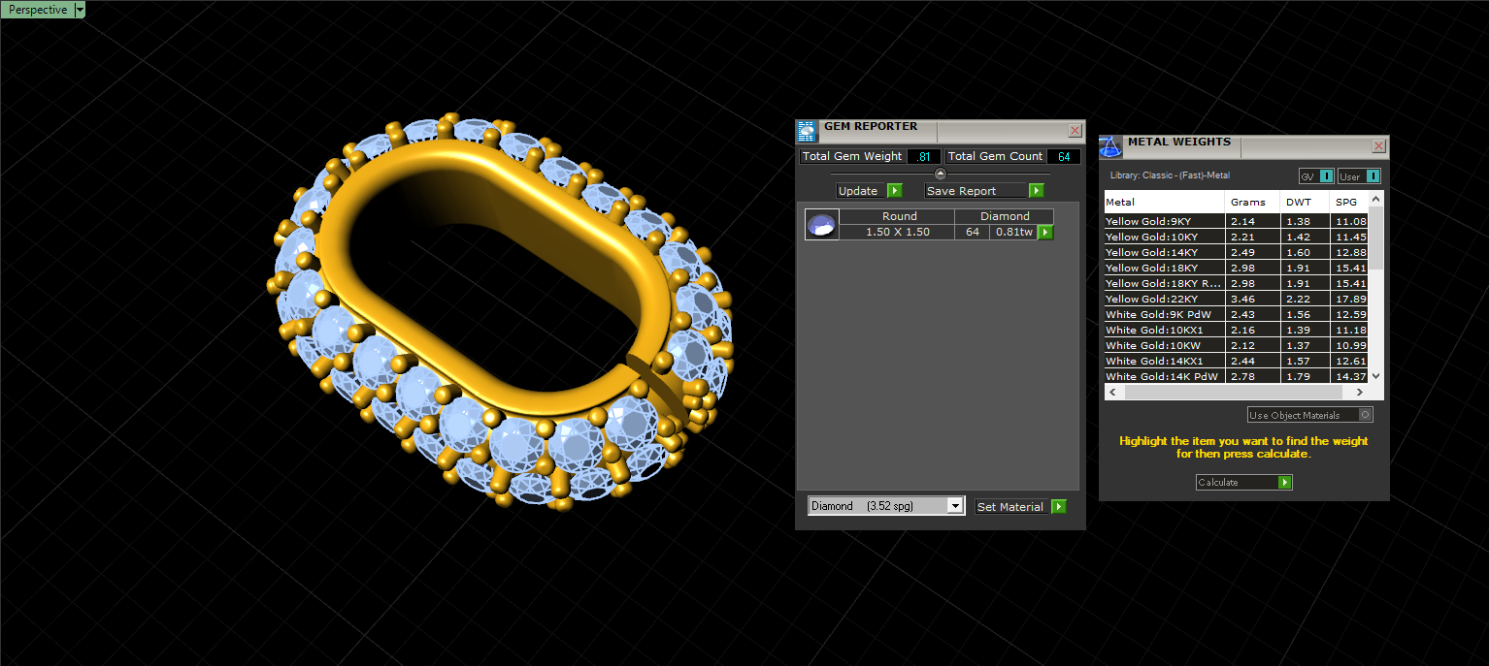Click the vertical scrollbar thumb in metal list
The image size is (1489, 666).
pos(1375,237)
